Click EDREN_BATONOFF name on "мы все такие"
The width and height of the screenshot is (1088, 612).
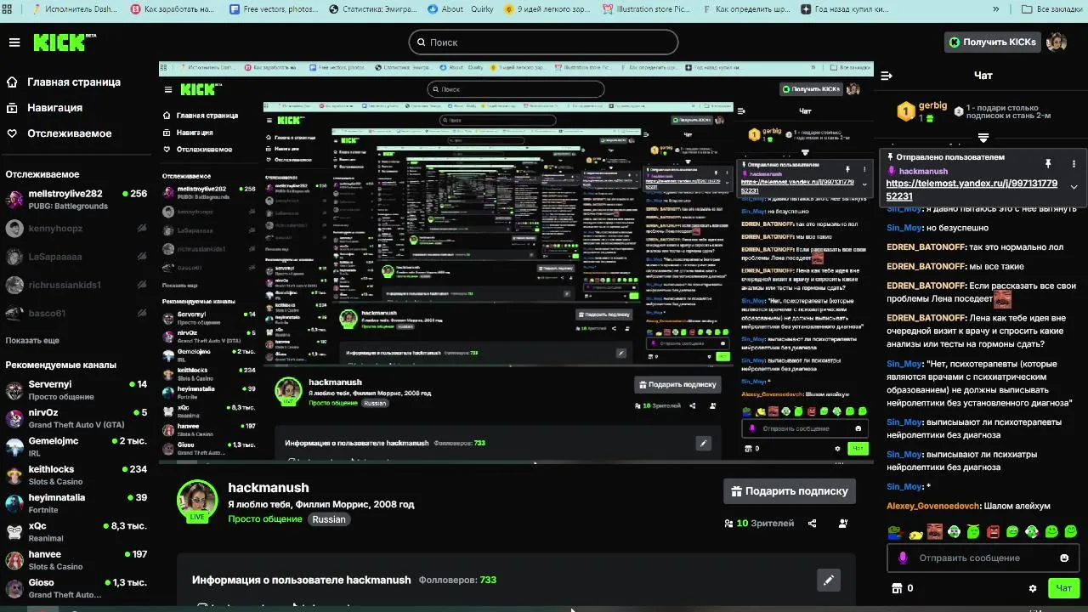pos(926,266)
